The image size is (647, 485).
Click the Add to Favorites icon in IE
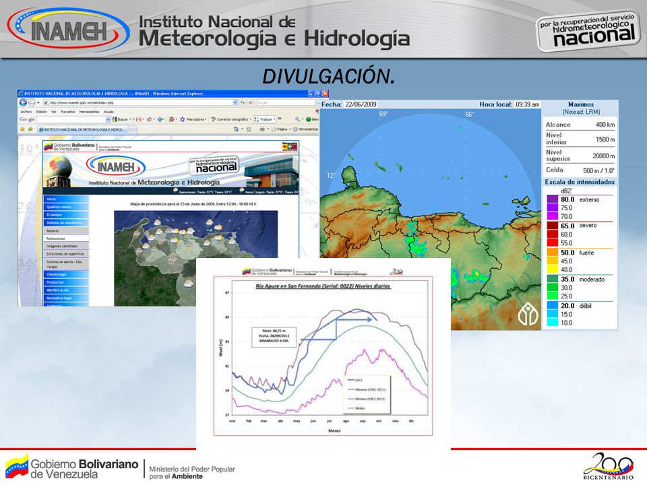(x=30, y=129)
